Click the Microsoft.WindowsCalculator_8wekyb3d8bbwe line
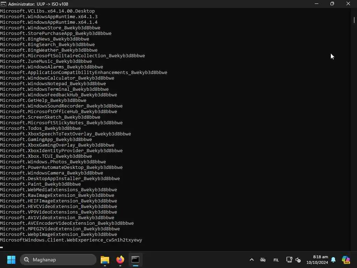 click(57, 78)
